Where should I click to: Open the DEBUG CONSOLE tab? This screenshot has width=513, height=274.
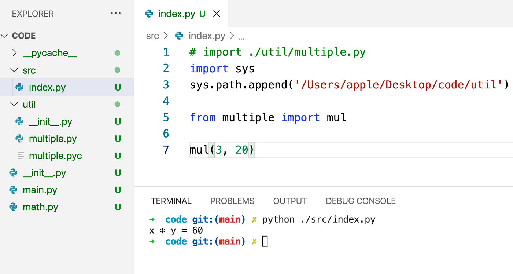click(x=360, y=201)
